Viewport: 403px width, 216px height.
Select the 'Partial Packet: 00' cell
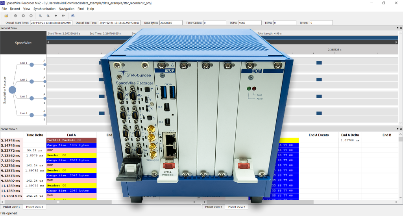(x=72, y=140)
